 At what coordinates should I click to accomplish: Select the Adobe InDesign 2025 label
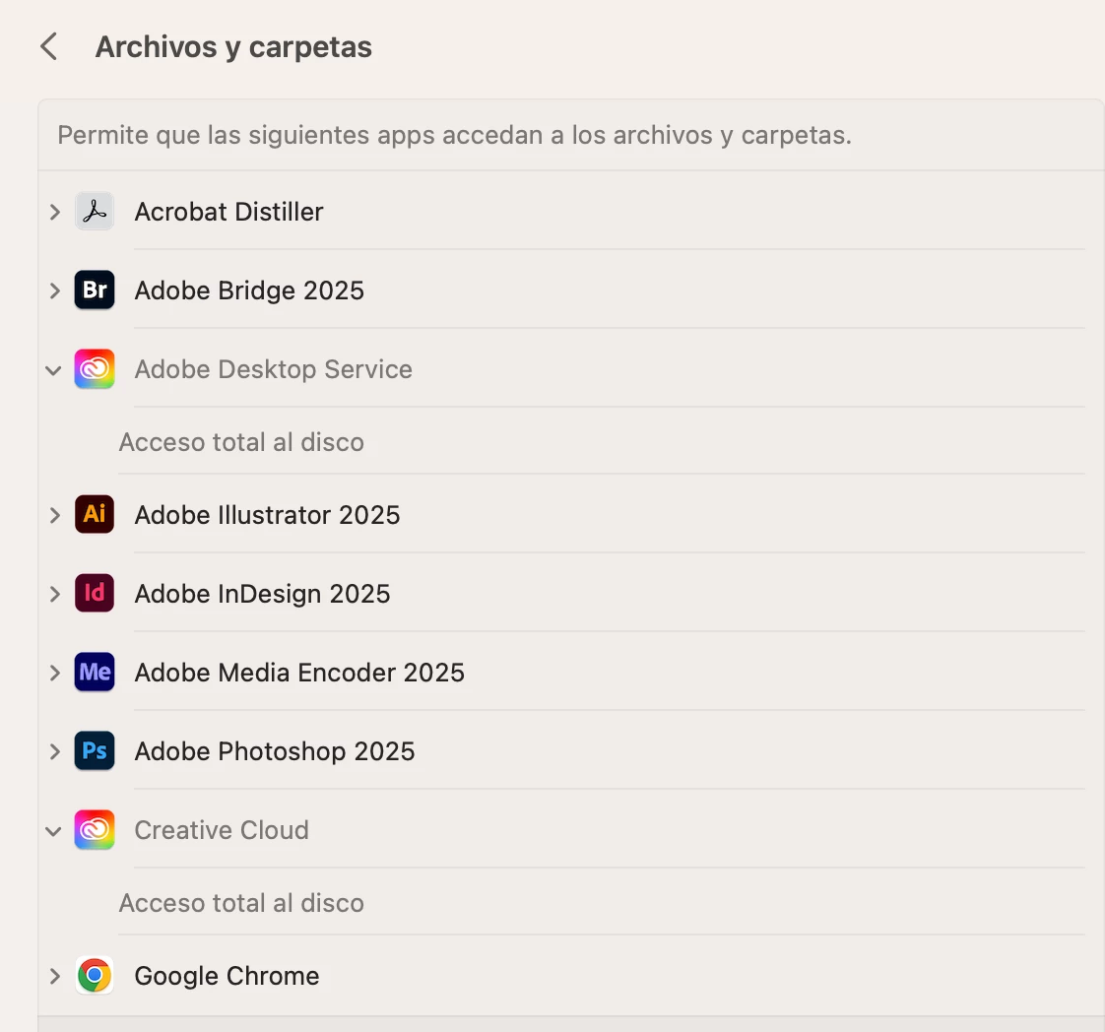262,594
